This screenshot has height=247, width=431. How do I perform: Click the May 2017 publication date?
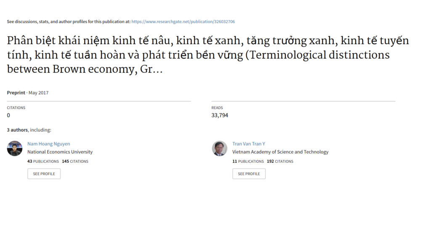(x=38, y=93)
